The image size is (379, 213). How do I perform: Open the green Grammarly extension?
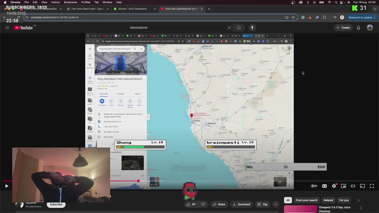[x=303, y=17]
